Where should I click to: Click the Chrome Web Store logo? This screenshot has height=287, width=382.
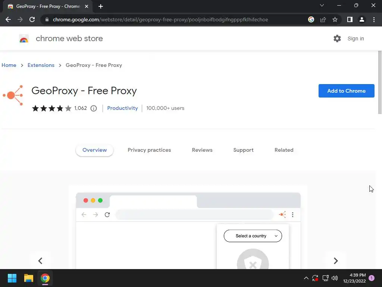click(x=24, y=38)
